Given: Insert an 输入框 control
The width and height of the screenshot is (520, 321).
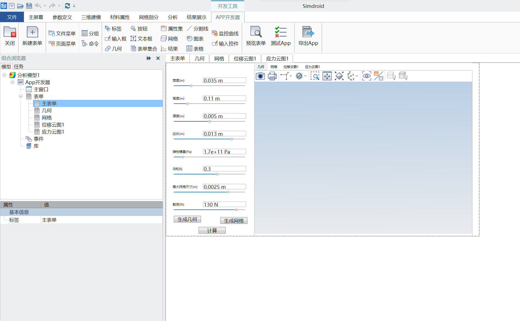Looking at the screenshot, I should pos(116,39).
